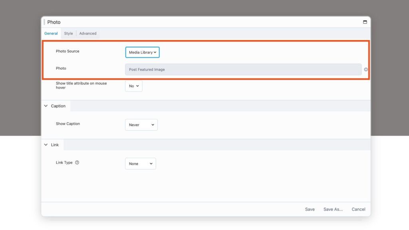Image resolution: width=409 pixels, height=230 pixels.
Task: Grab the drag handle beside Photo title
Action: 44,22
